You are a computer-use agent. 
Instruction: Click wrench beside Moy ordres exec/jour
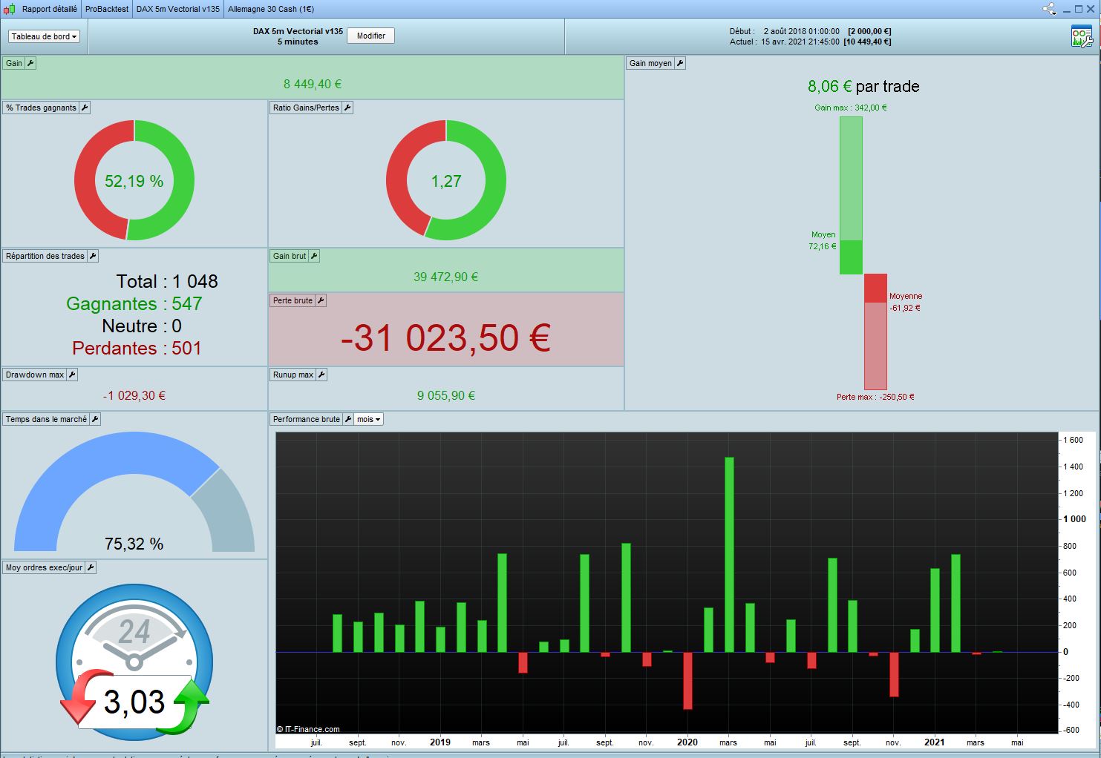pos(91,567)
